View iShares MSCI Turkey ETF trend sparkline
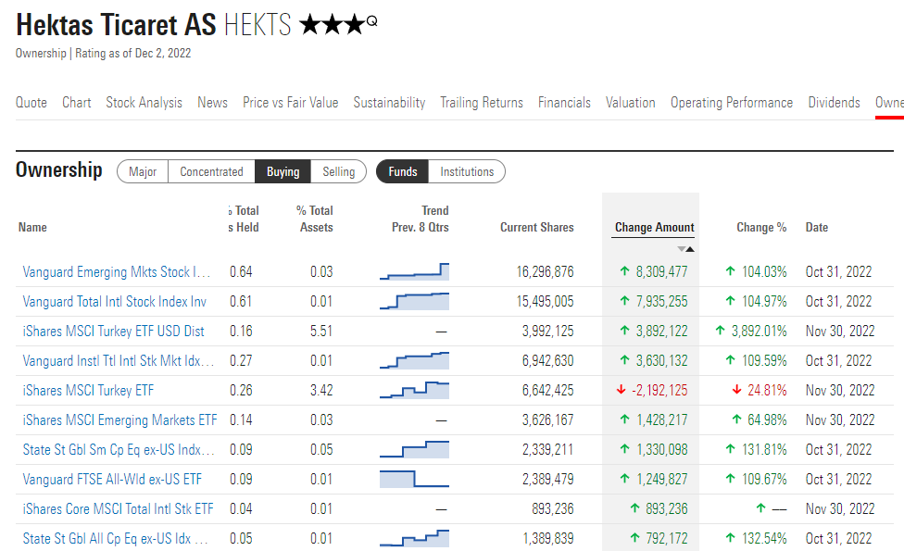This screenshot has width=904, height=551. click(414, 390)
